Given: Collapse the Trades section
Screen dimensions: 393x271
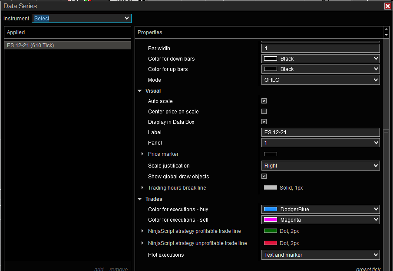Looking at the screenshot, I should (140, 199).
